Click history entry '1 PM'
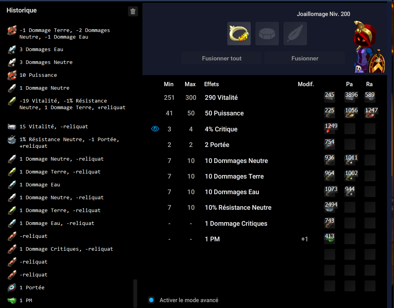Screen dimensions: 394x308 [x=26, y=300]
